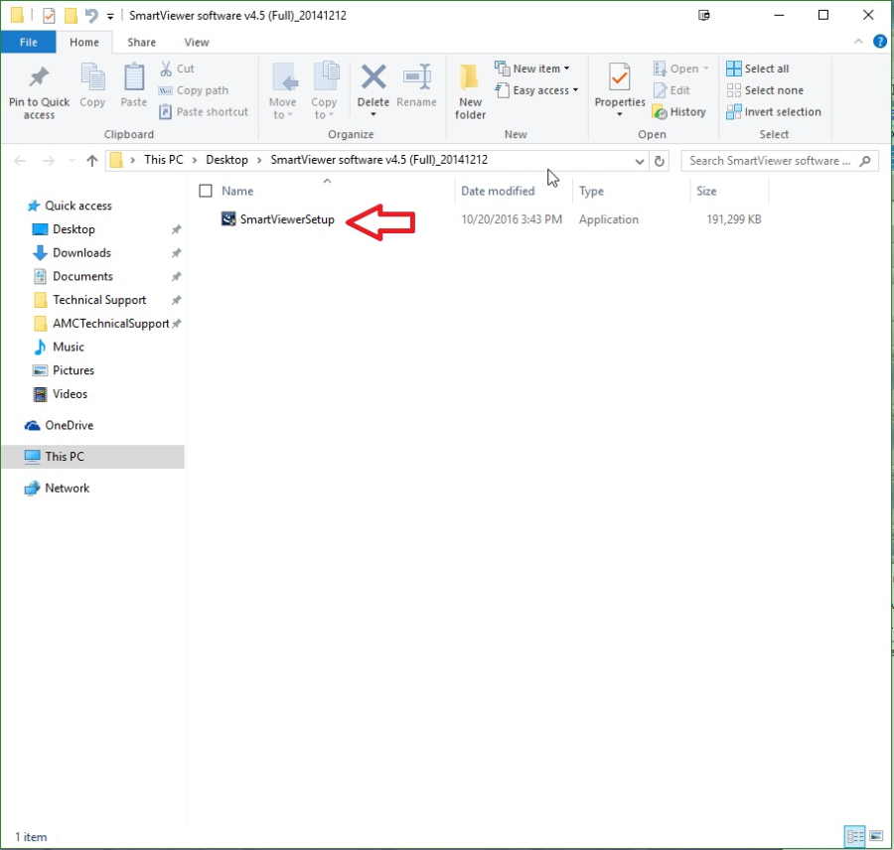Click the Copy path command
Screen dimensions: 894x850
194,90
